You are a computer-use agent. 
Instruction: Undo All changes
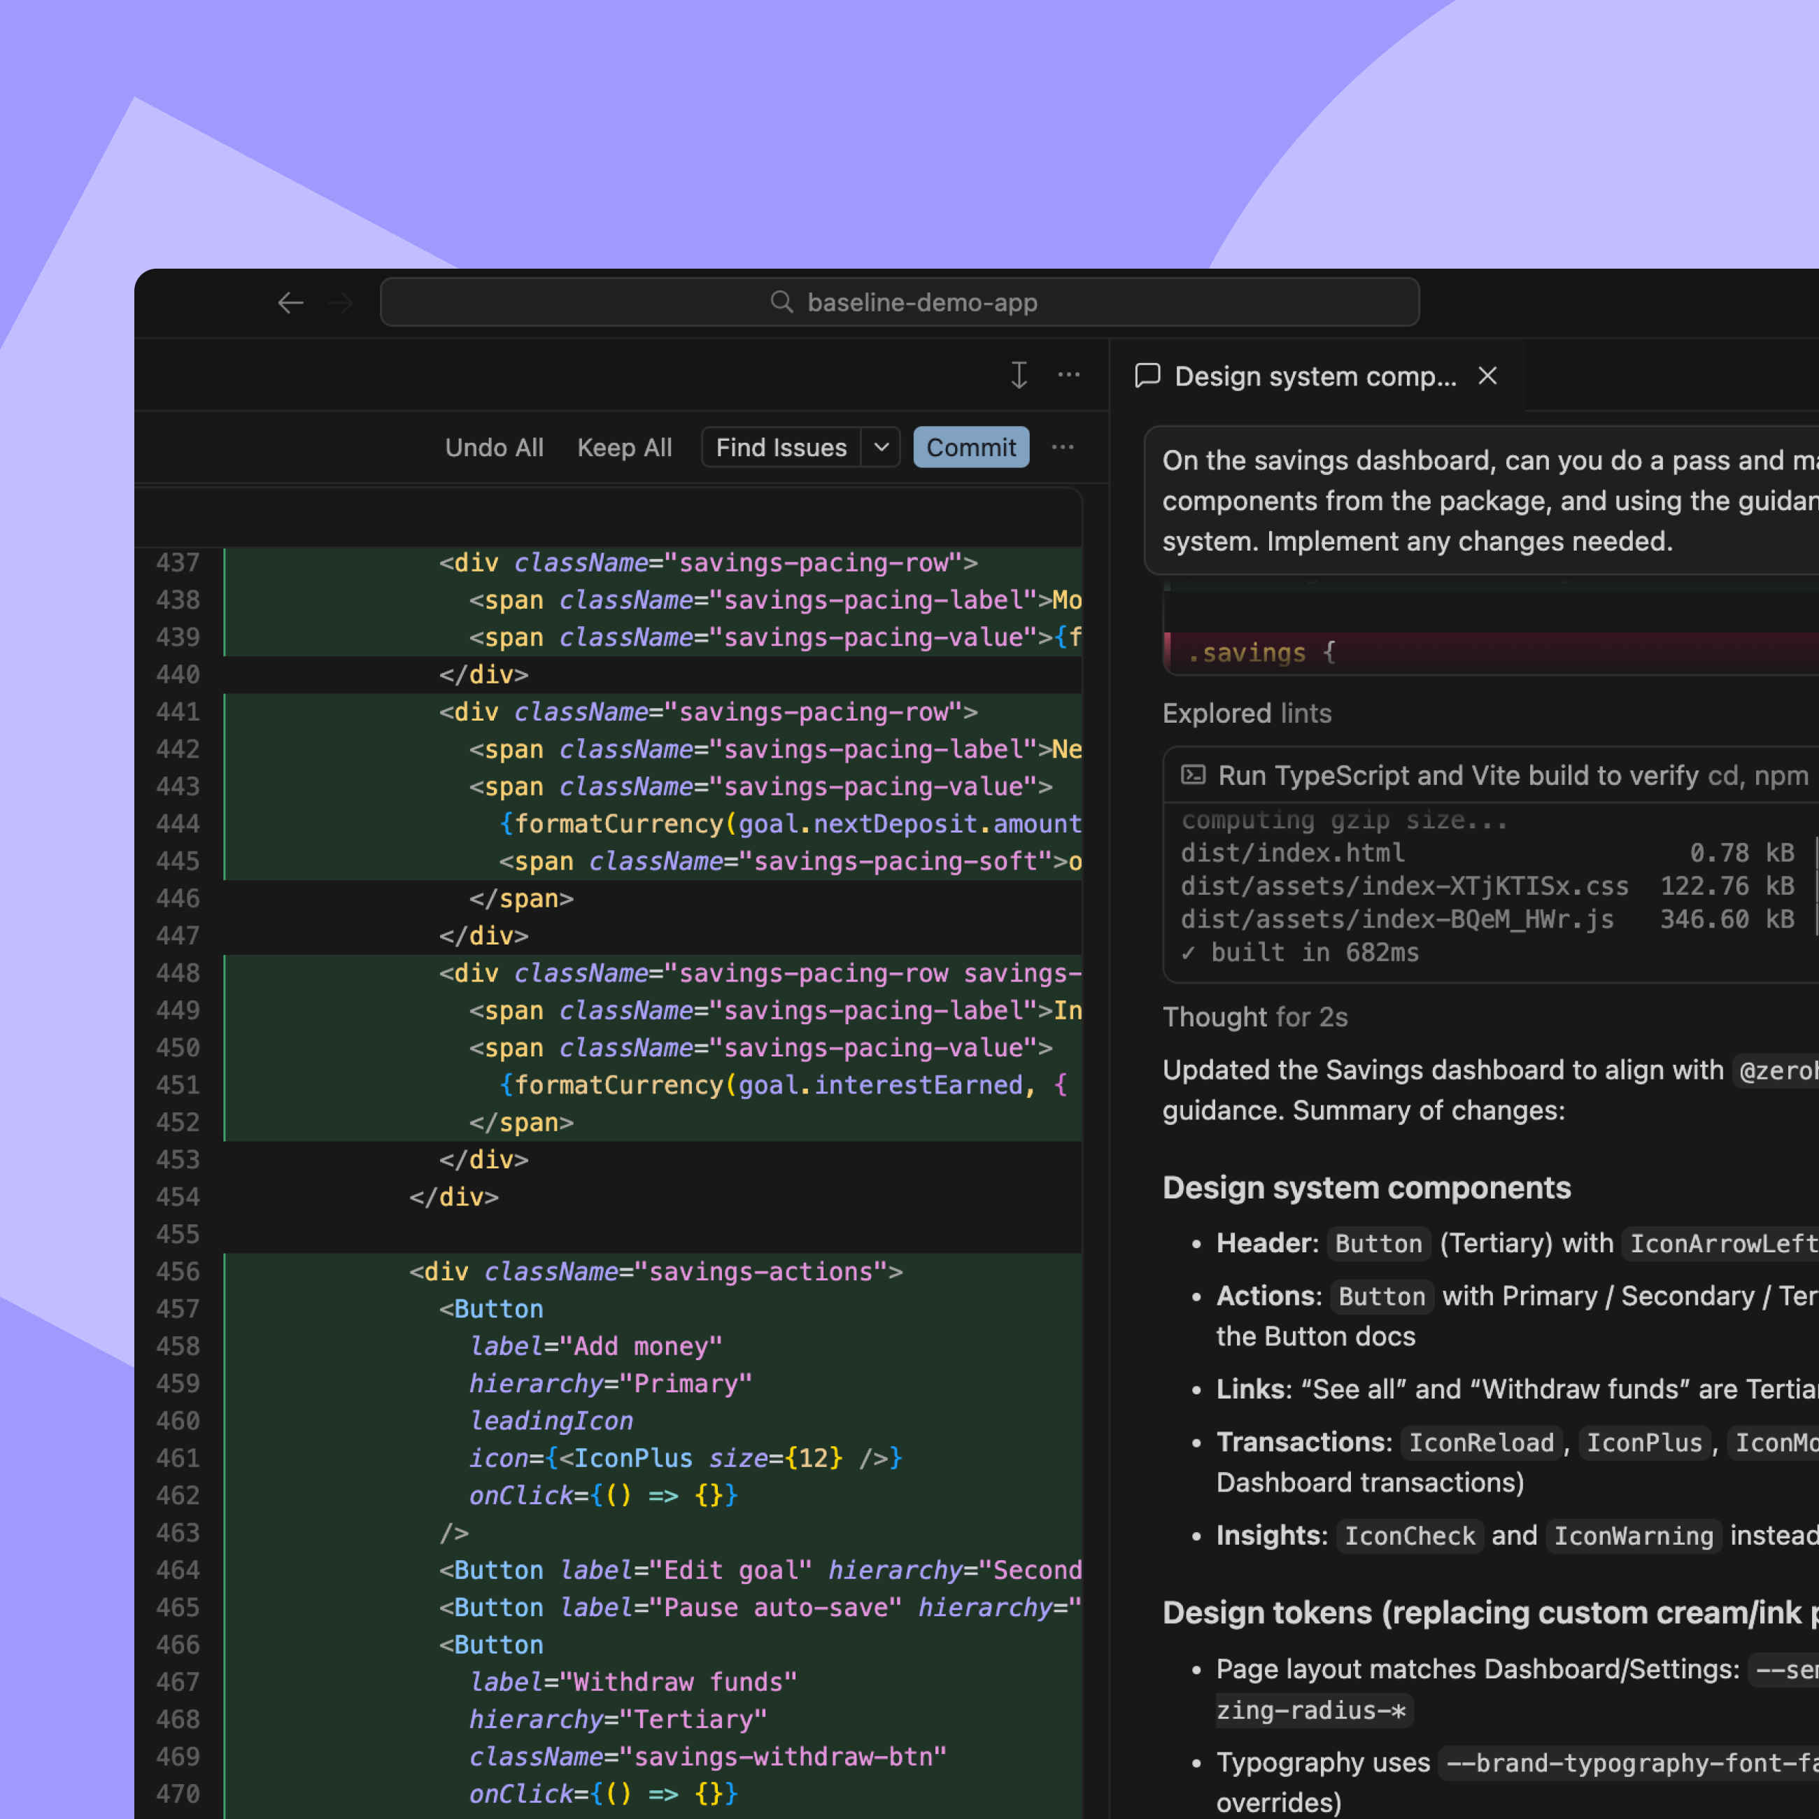click(x=495, y=447)
